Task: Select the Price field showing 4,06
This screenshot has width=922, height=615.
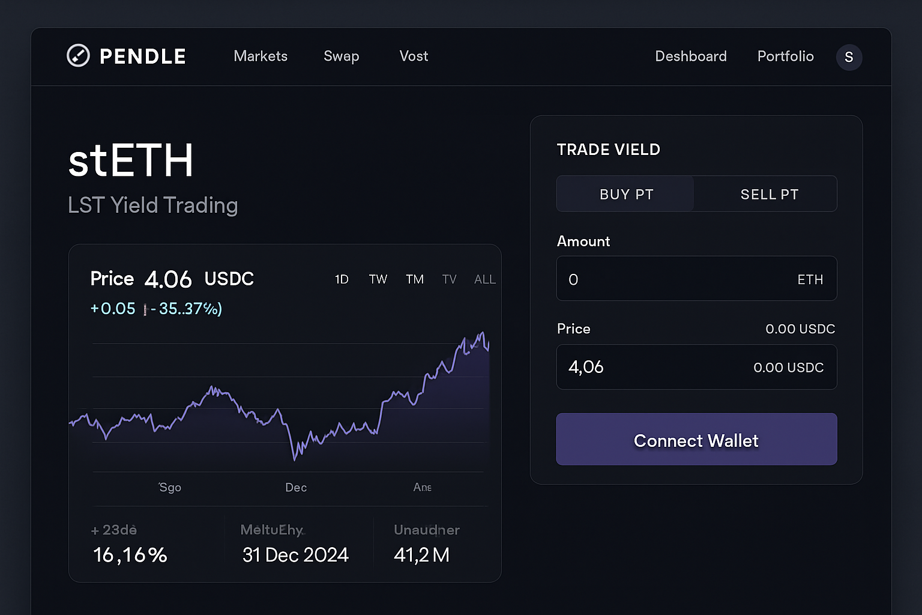Action: click(x=696, y=367)
